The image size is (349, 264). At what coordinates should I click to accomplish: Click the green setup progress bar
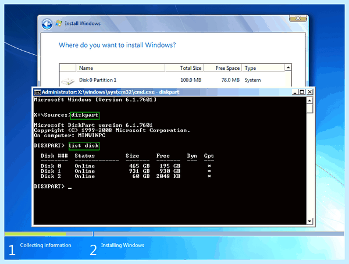35,234
